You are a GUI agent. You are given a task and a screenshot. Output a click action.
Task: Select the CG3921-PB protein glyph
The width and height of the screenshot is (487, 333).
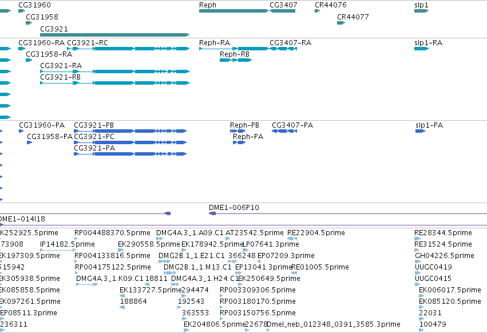coord(130,131)
